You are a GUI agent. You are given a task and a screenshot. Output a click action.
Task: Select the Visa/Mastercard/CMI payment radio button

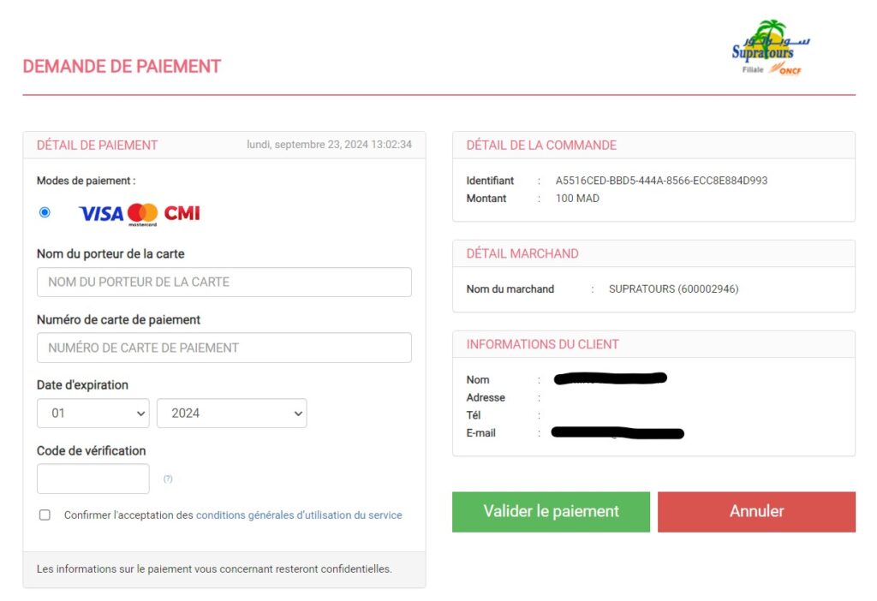45,212
